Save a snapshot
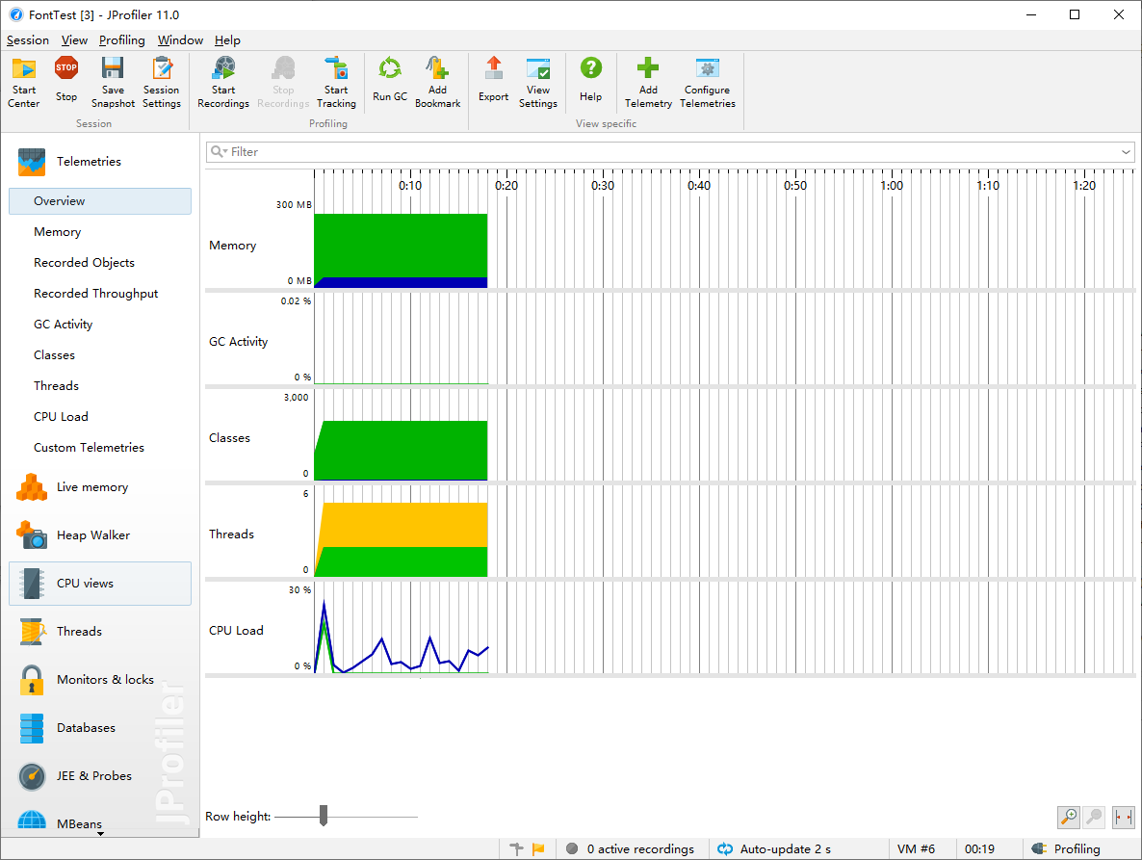Viewport: 1142px width, 860px height. tap(113, 83)
